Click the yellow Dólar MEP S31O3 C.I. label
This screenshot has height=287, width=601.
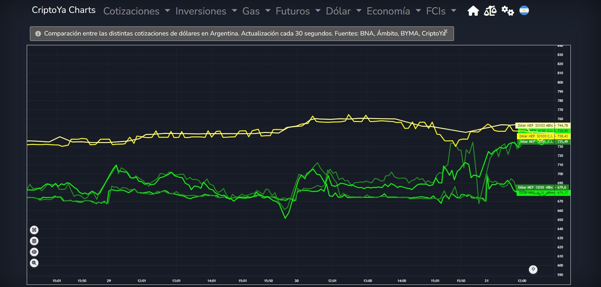536,136
